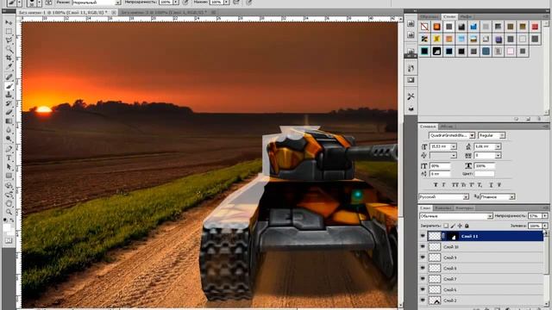Select the Rectangular Marquee tool
The width and height of the screenshot is (552, 310).
click(x=9, y=32)
